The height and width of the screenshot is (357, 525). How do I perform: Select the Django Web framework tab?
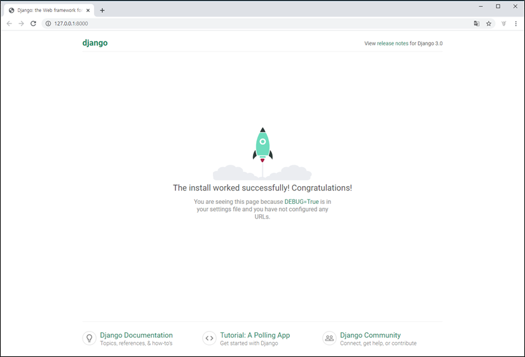click(x=49, y=10)
